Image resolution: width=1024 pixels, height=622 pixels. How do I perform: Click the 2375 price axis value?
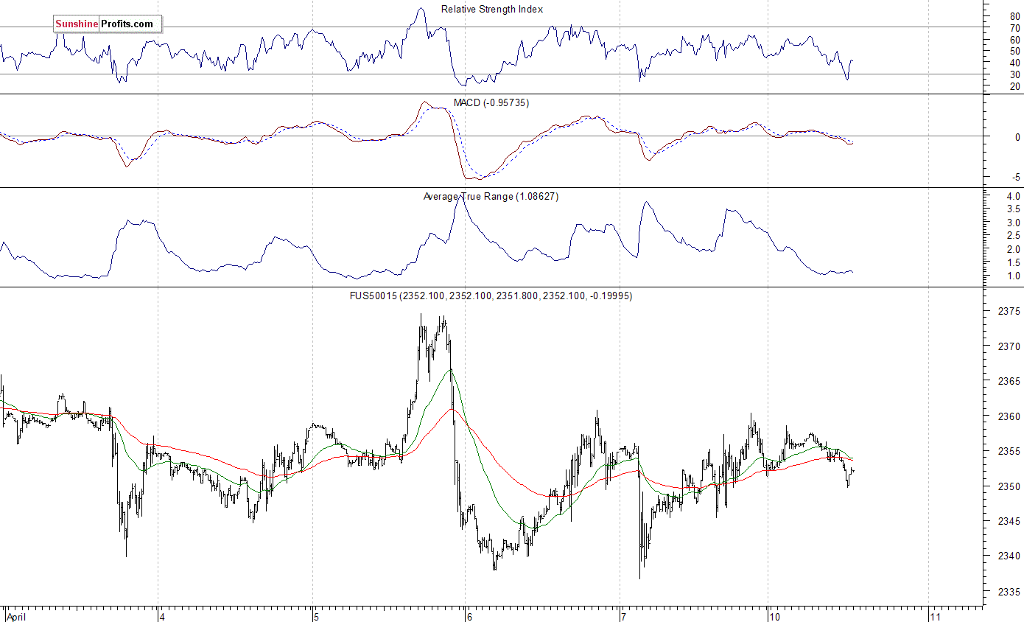click(x=1009, y=312)
